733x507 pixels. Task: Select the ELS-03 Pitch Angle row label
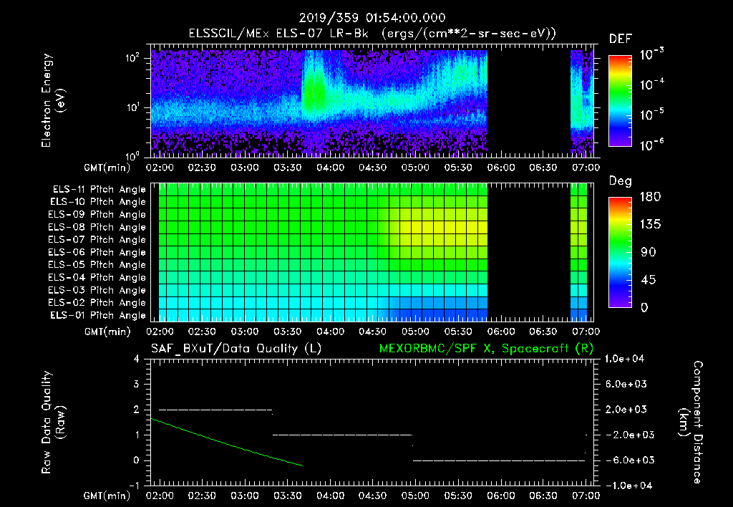click(x=97, y=290)
